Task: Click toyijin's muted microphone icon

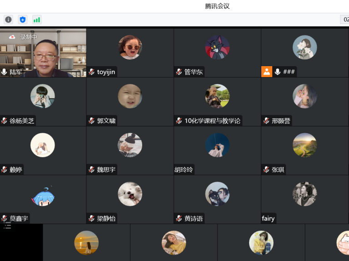Action: [x=91, y=72]
